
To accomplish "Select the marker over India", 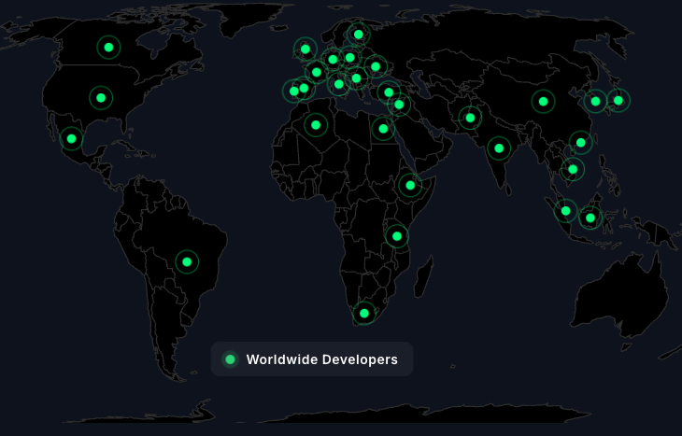I will [x=499, y=148].
